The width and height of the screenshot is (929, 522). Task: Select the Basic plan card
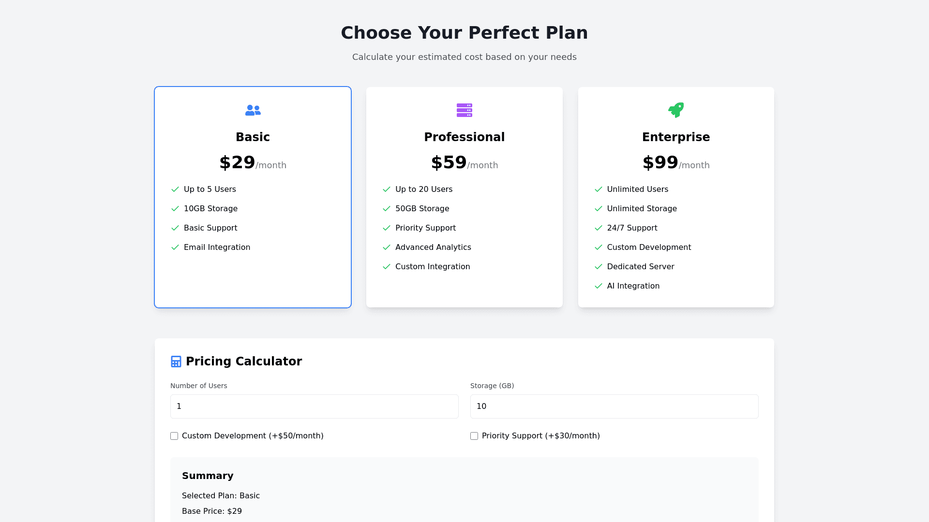(x=253, y=280)
